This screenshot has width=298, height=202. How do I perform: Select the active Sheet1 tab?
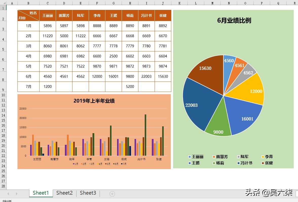41,193
